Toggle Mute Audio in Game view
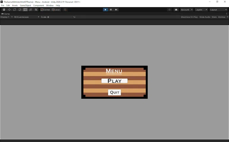The width and height of the screenshot is (229, 142). coord(205,17)
